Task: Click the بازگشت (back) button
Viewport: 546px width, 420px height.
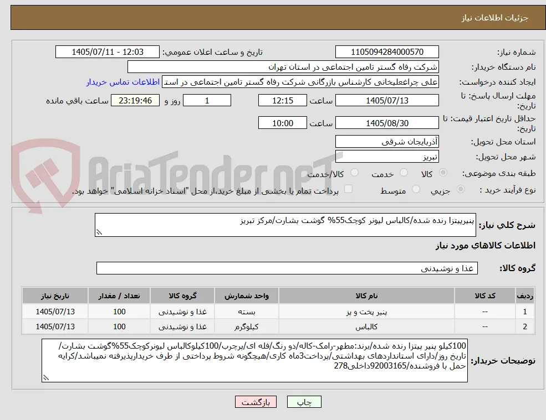Action: 256,402
